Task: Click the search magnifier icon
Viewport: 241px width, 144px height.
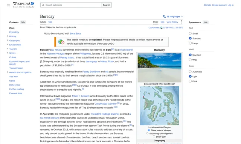Action: [x=43, y=5]
